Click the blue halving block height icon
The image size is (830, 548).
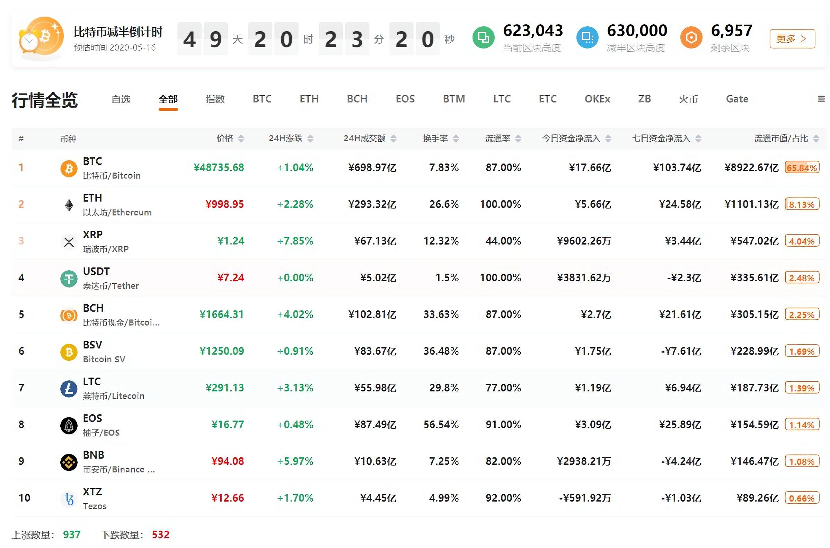tap(587, 37)
